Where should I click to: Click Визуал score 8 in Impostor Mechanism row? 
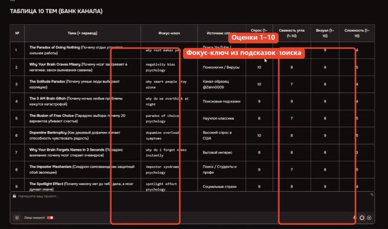coord(325,170)
